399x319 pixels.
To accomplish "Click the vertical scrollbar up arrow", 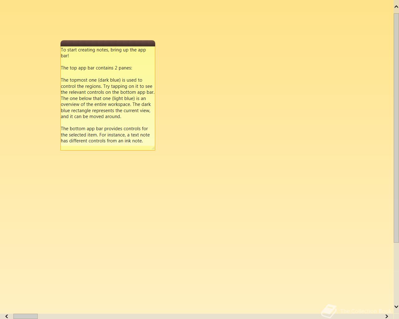I will click(x=396, y=7).
